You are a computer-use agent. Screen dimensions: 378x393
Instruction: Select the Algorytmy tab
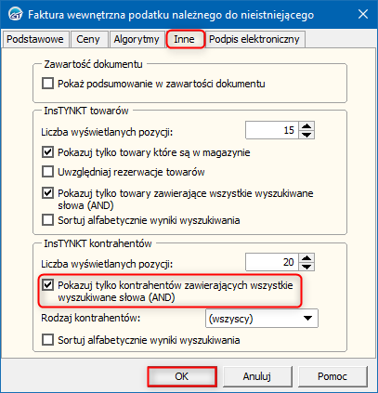pyautogui.click(x=137, y=39)
